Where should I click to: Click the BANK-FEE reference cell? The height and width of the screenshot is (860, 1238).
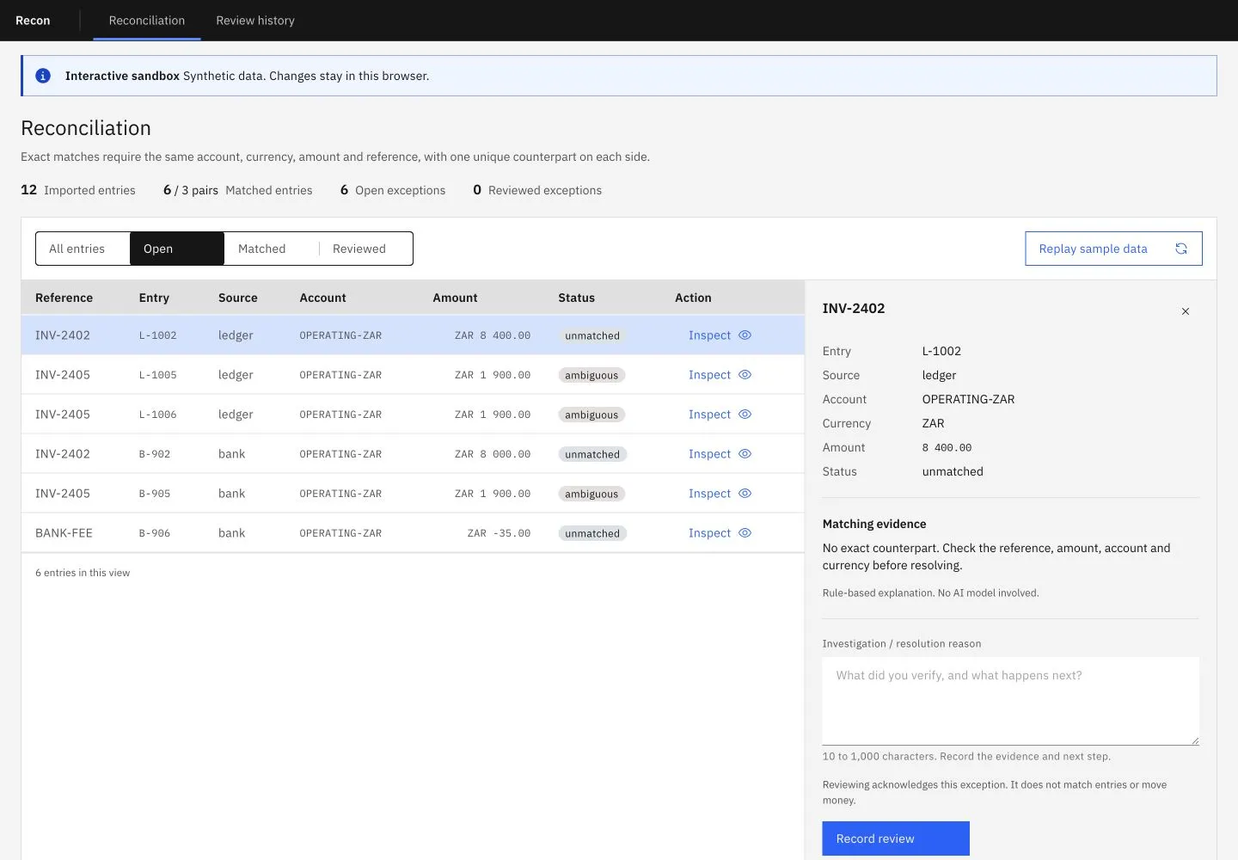(64, 533)
